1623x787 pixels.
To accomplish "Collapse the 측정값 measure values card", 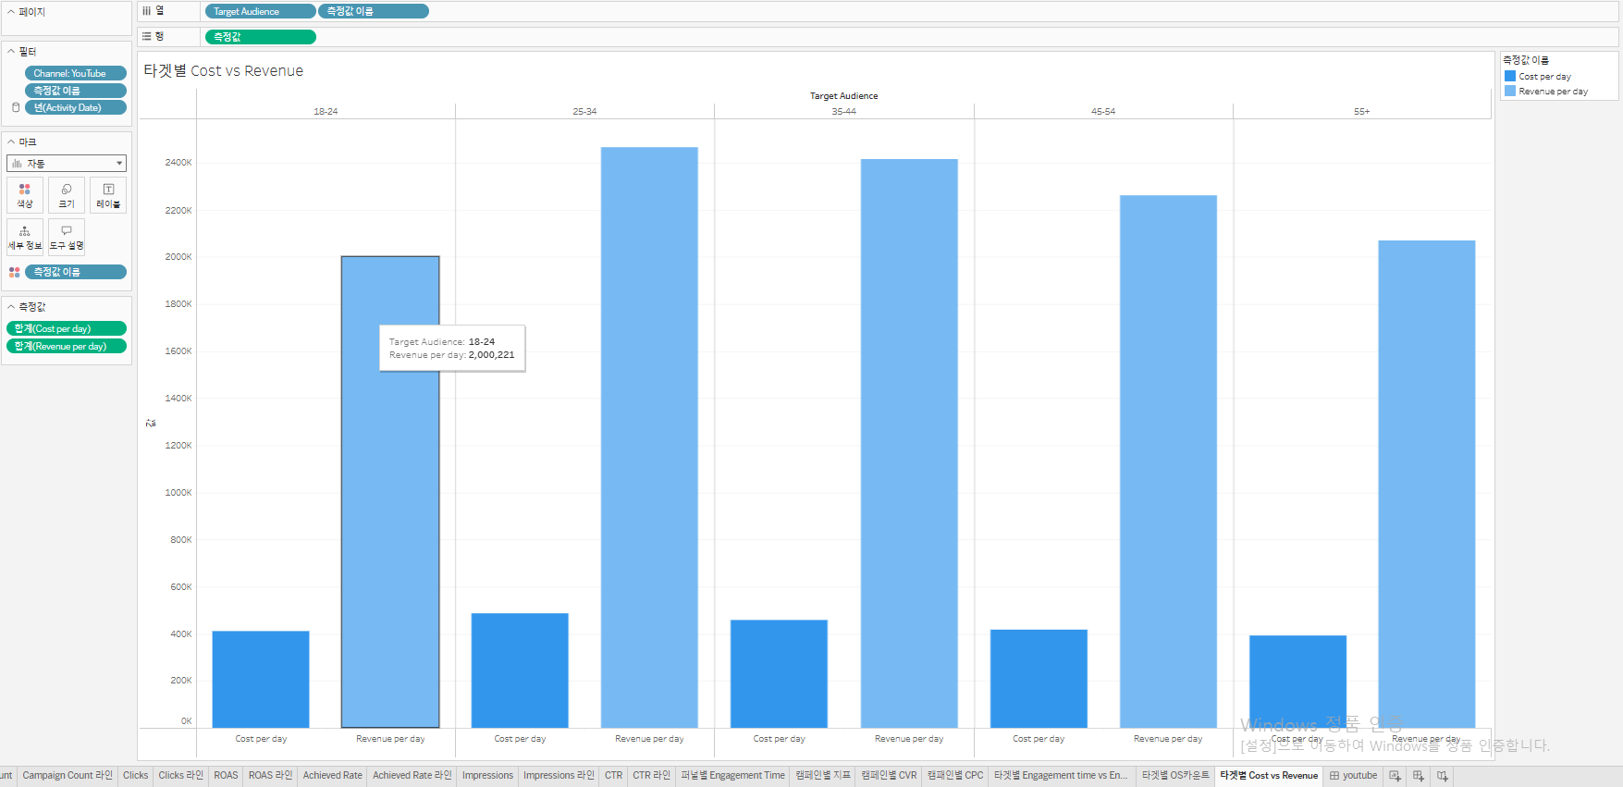I will point(11,307).
